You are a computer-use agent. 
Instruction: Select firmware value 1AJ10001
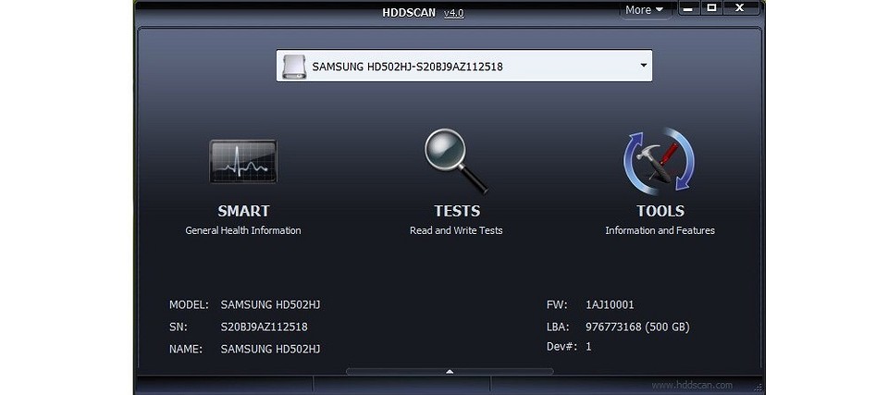610,305
